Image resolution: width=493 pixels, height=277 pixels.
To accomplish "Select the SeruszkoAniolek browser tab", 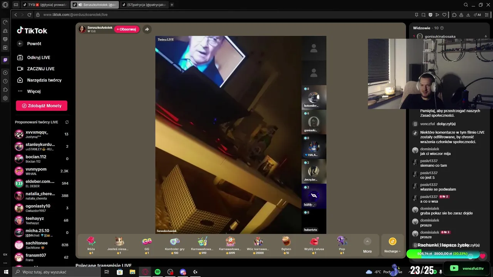I will pos(95,5).
